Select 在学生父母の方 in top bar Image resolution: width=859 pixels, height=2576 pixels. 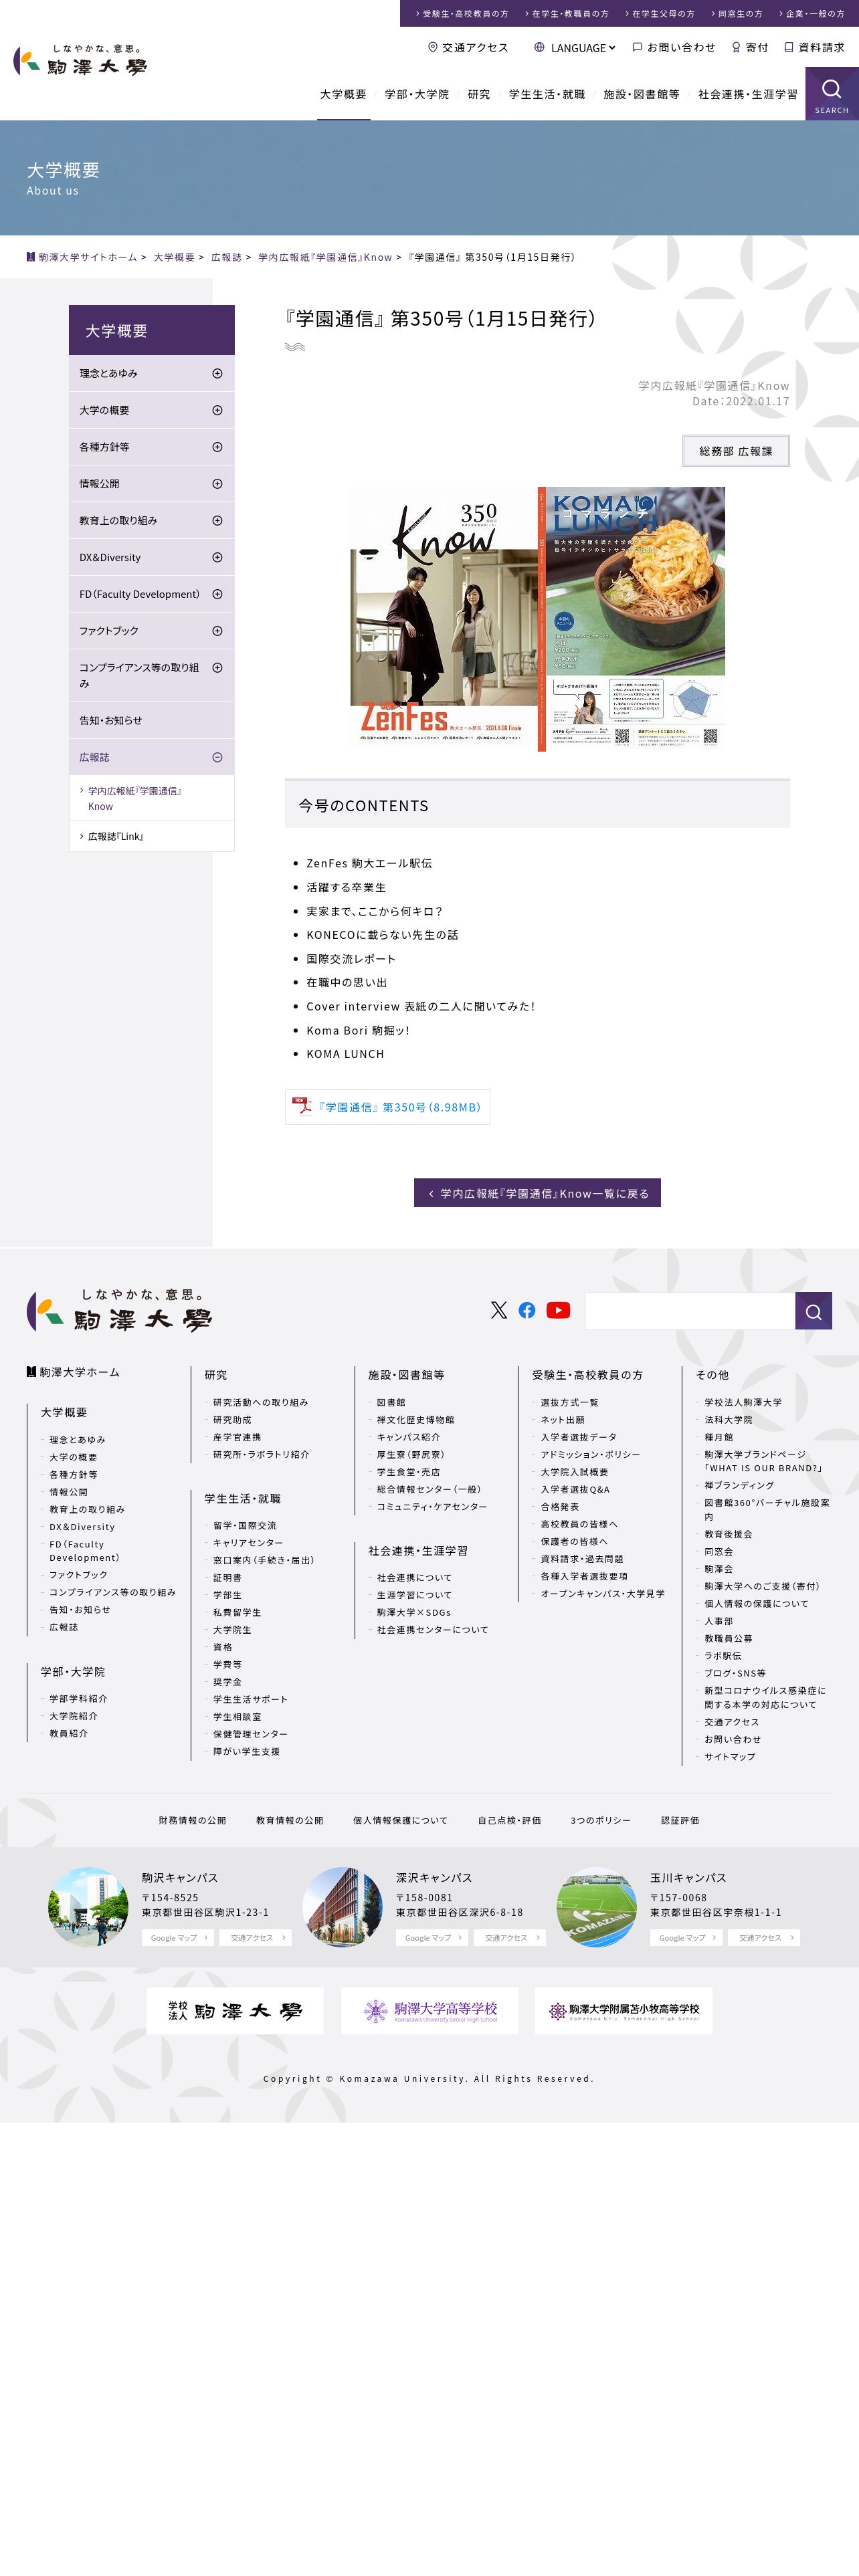click(661, 13)
